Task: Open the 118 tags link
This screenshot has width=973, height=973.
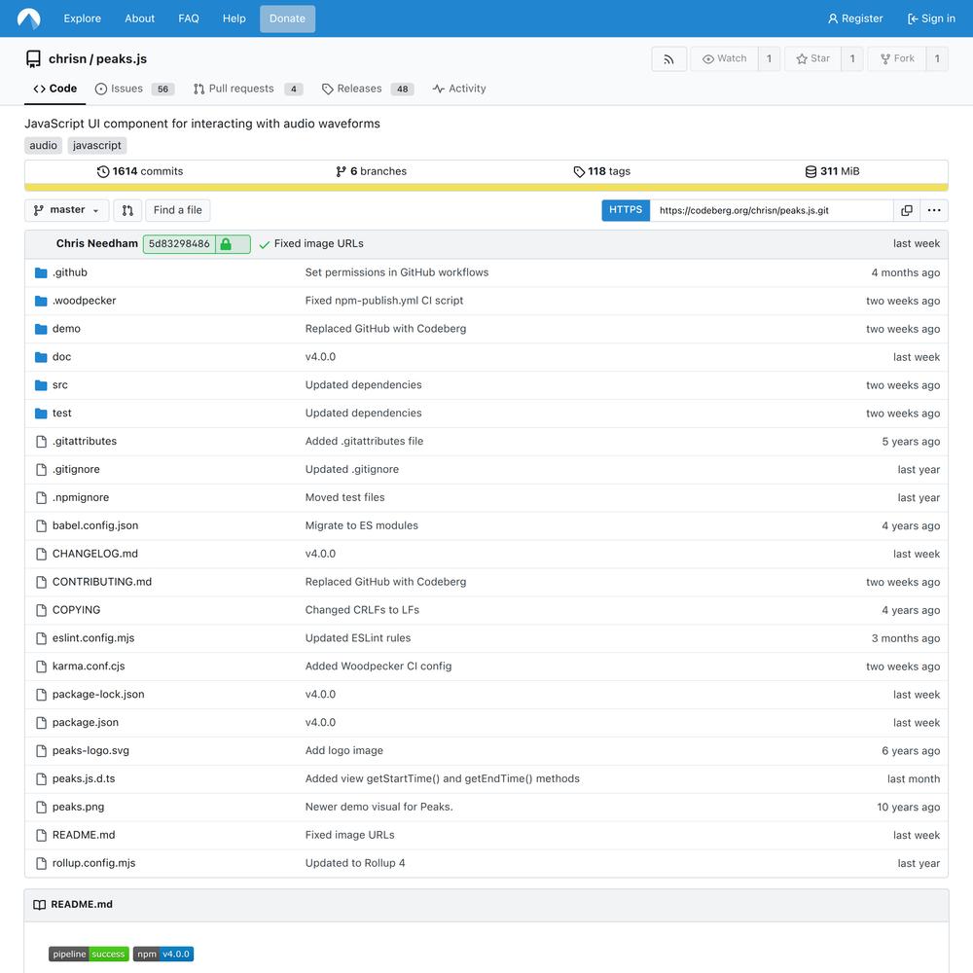Action: 602,171
